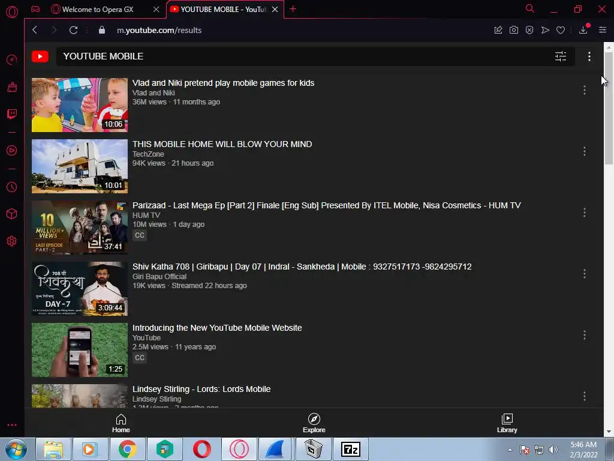Click the phone-in-hand video thumbnail

[x=80, y=350]
